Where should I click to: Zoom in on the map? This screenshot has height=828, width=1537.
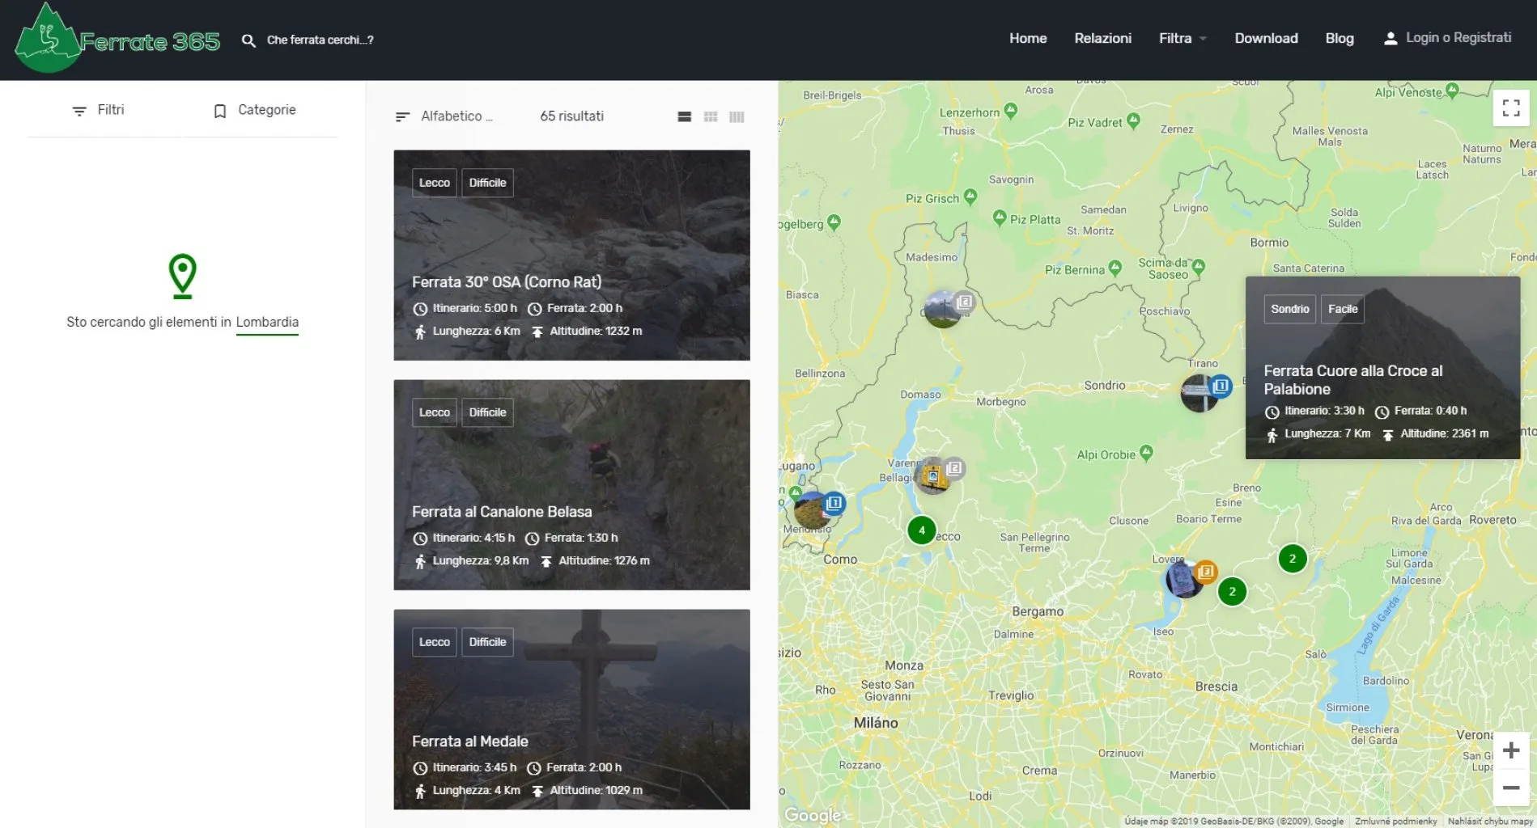[x=1510, y=750]
